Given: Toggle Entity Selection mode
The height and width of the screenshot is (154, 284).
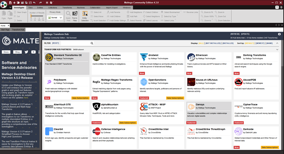Looking at the screenshot, I should tap(85, 16).
